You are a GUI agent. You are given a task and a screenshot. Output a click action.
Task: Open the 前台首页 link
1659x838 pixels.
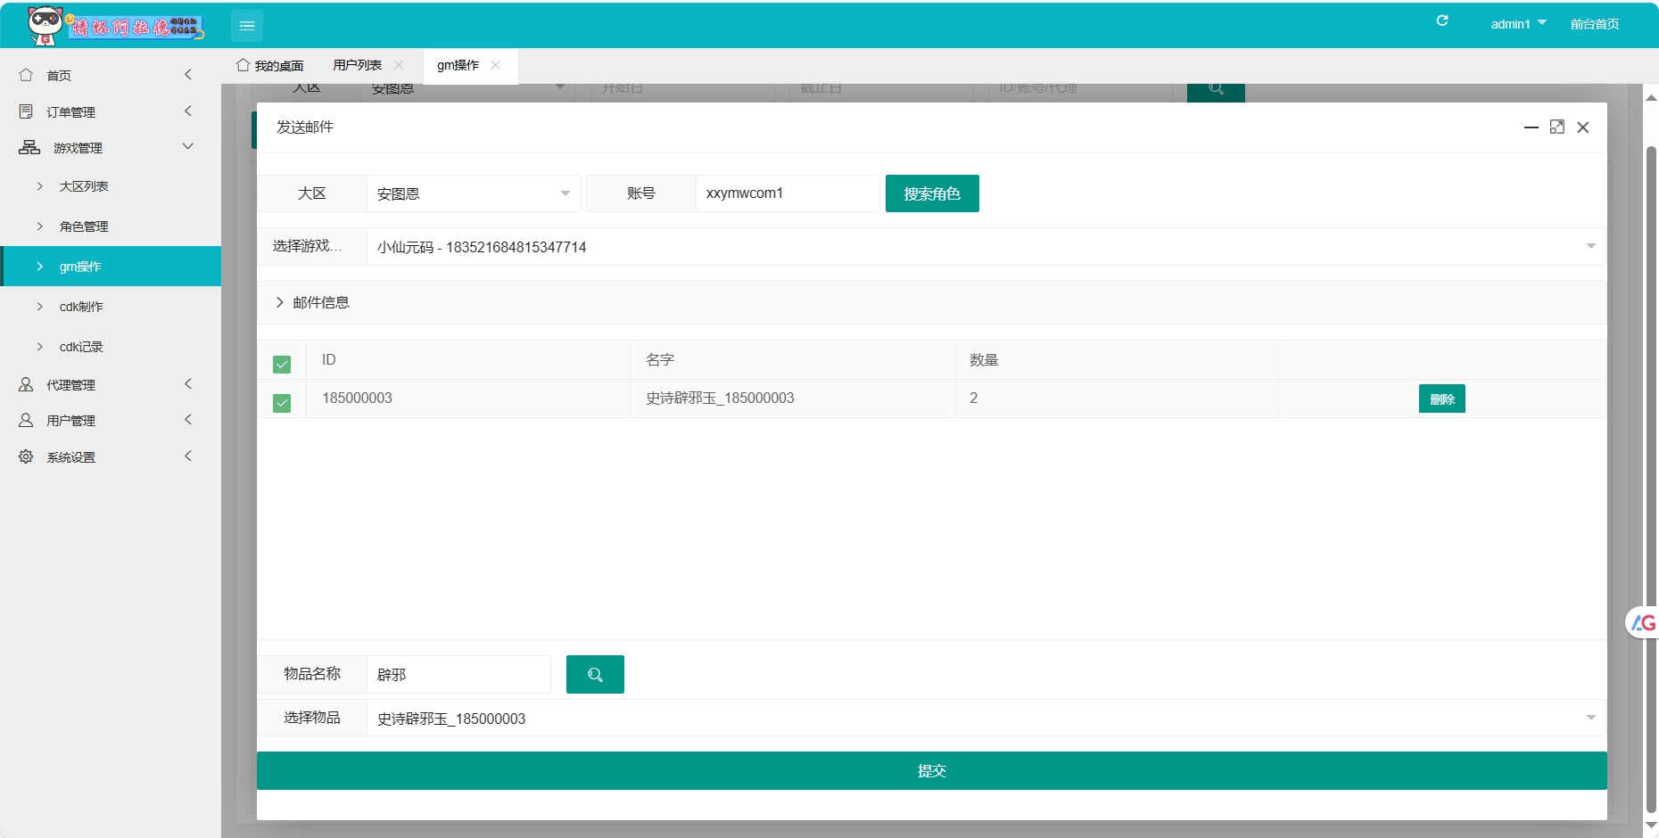coord(1595,24)
